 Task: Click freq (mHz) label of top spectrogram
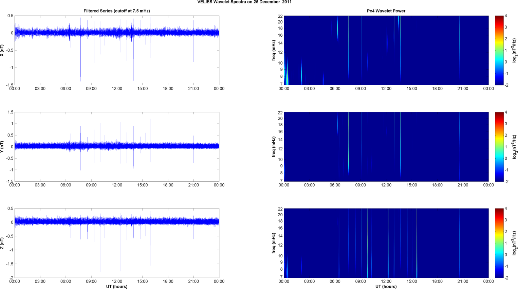pyautogui.click(x=274, y=50)
